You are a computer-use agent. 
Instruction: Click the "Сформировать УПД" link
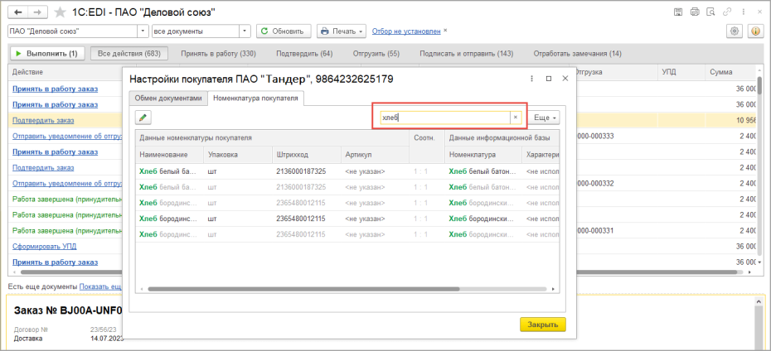coord(44,246)
